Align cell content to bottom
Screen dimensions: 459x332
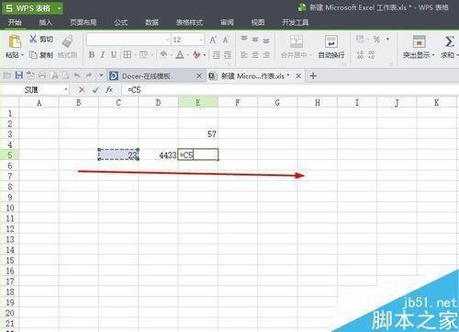[x=266, y=40]
